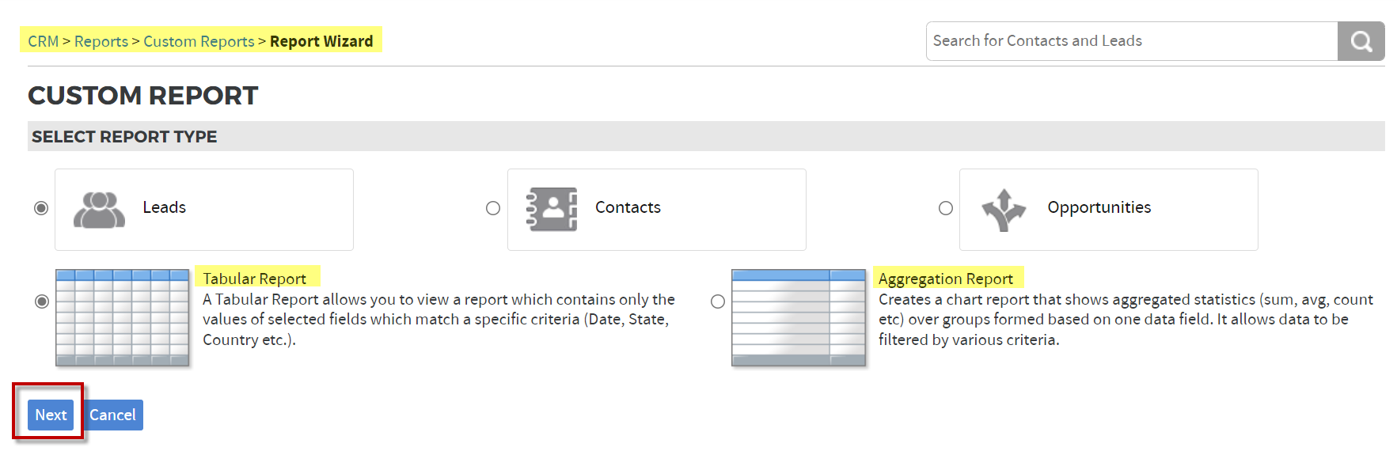Screen dimensions: 1397x455
Task: Select the Opportunities radio button
Action: point(946,208)
